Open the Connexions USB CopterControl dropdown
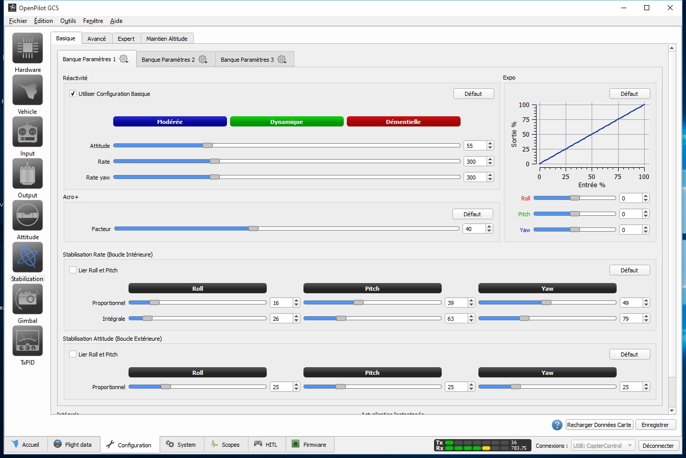 [603, 446]
